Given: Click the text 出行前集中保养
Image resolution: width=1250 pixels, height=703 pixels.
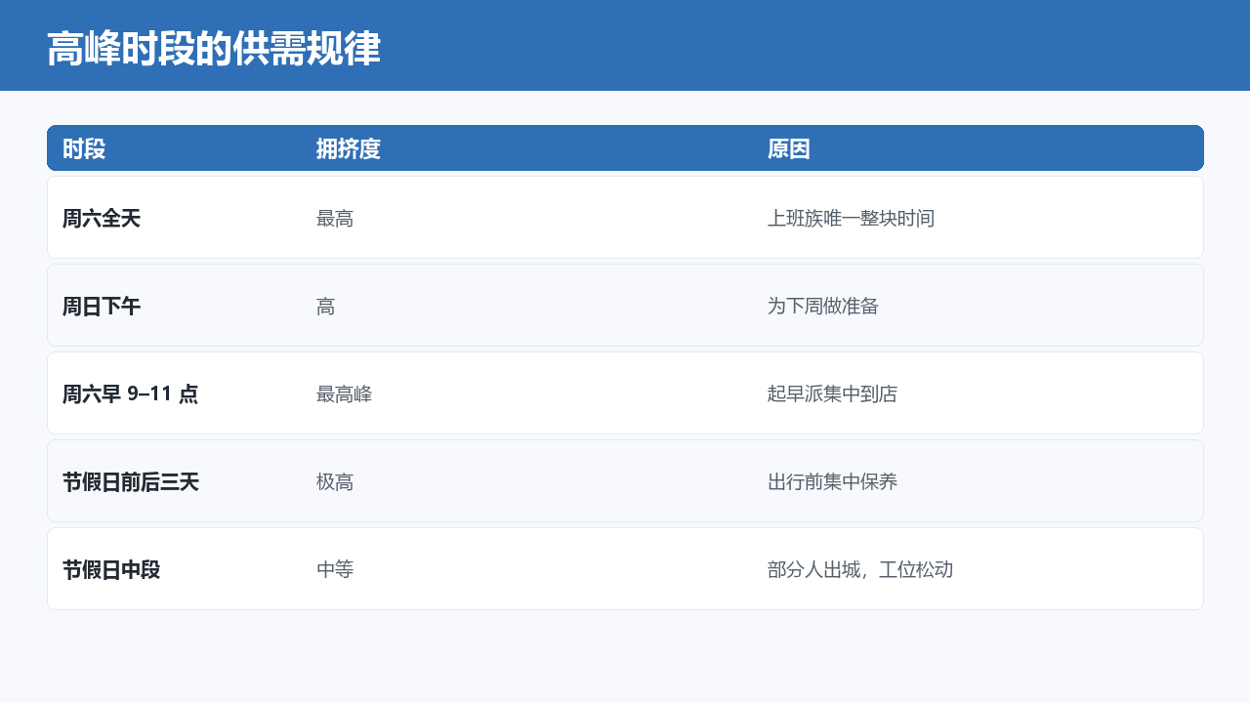Looking at the screenshot, I should [832, 482].
